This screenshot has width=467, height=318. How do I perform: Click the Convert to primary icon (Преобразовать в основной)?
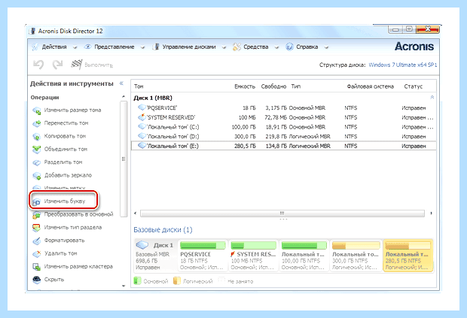(37, 214)
